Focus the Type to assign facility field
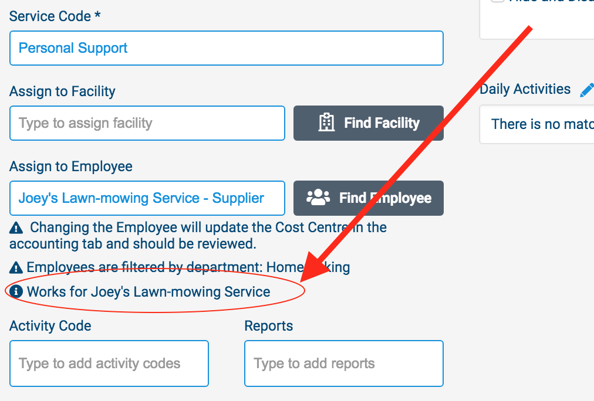 147,123
